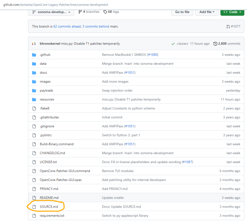
Task: Click the green check status icon
Action: 173,44
